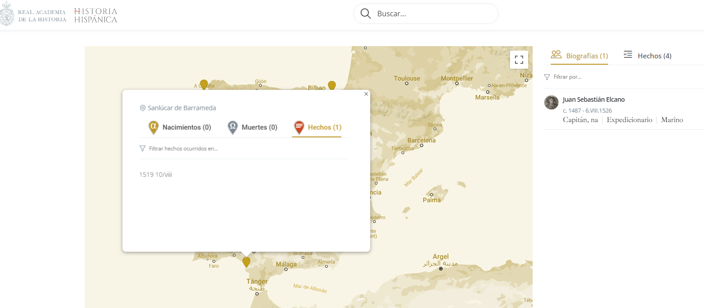The height and width of the screenshot is (308, 704).
Task: Click the list icon on Hechos tab
Action: tap(628, 55)
